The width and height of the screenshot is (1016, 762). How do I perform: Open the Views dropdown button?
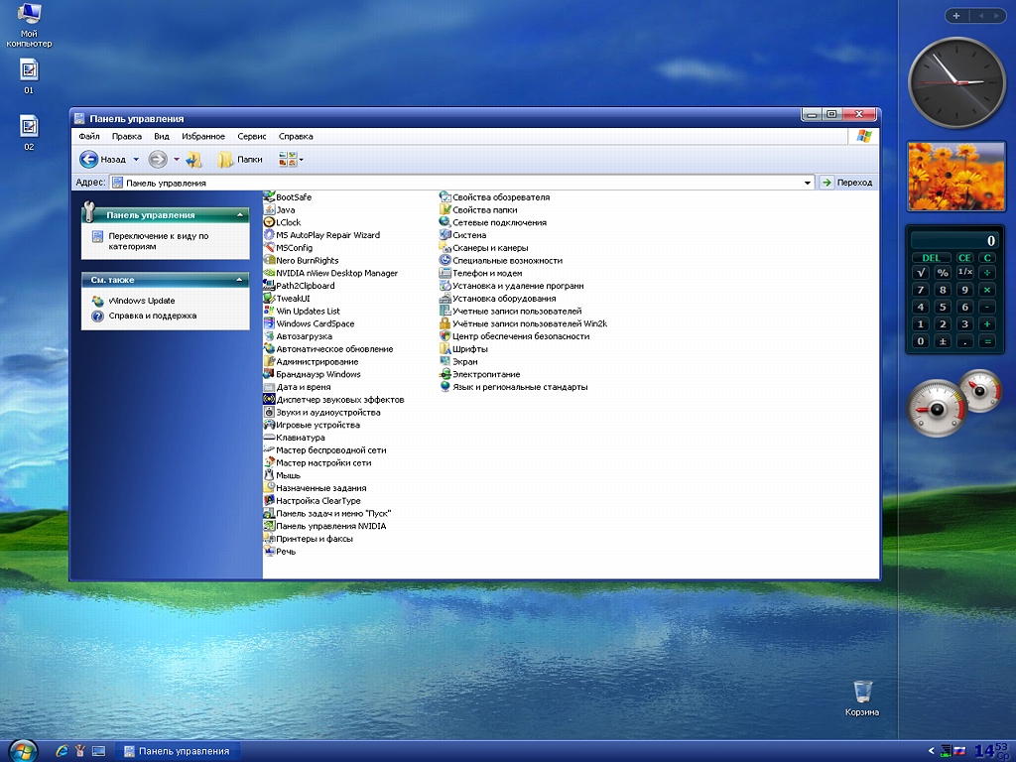tap(291, 160)
